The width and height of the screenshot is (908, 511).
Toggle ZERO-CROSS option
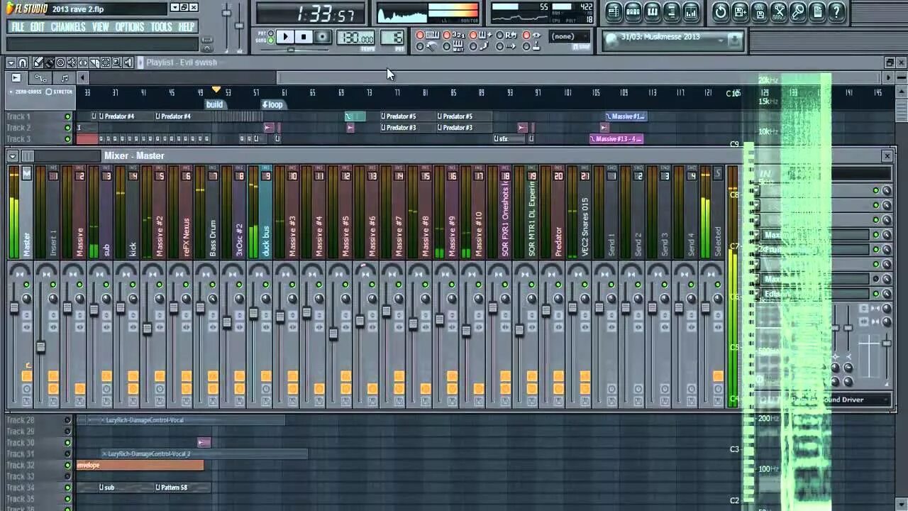point(26,92)
